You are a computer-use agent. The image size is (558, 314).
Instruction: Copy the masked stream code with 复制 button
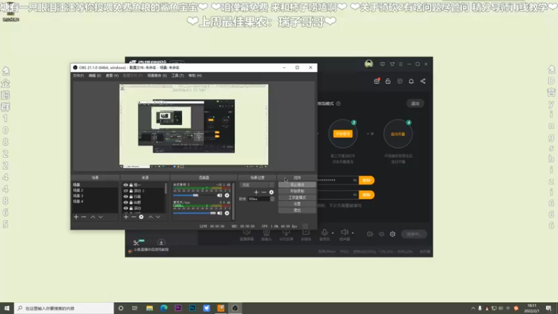pyautogui.click(x=367, y=180)
